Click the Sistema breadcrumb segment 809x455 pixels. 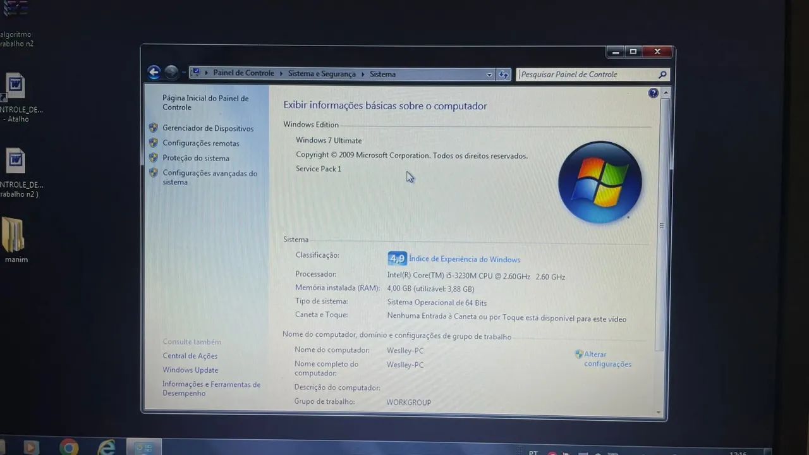coord(382,74)
